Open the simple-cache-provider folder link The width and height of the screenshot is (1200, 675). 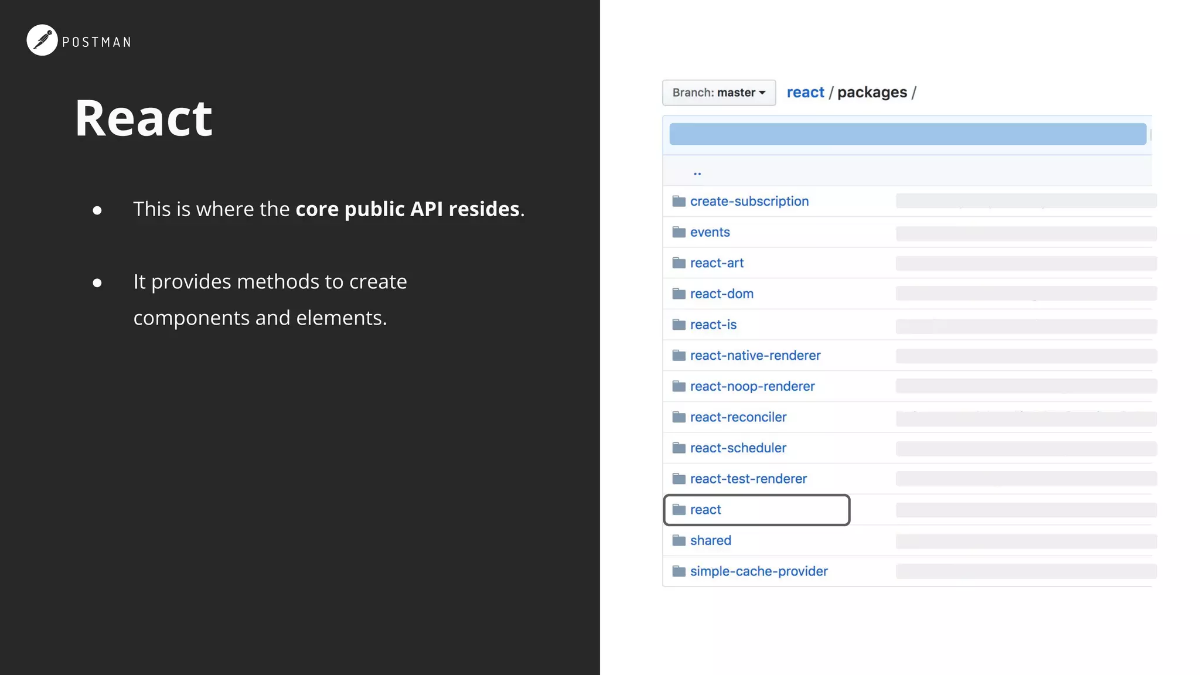point(759,571)
